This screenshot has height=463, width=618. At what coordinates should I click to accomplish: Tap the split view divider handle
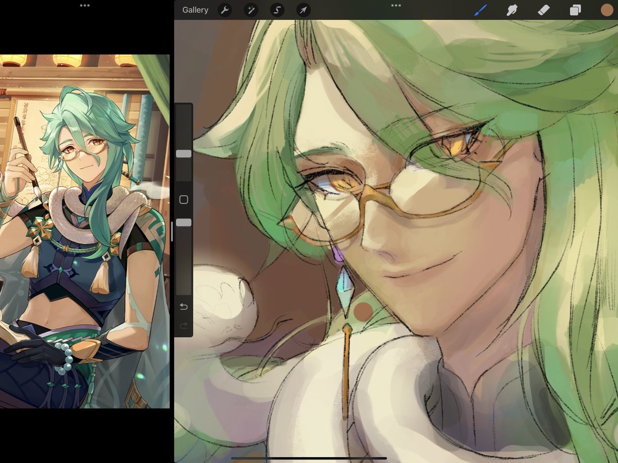172,232
